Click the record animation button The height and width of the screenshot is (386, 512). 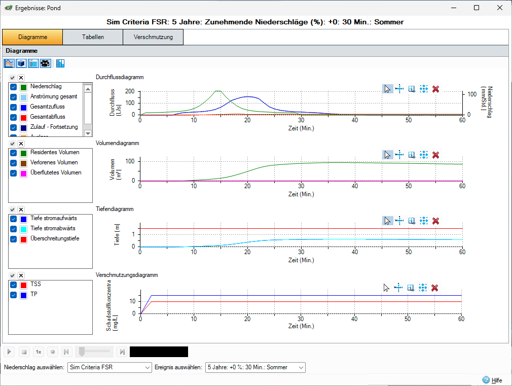click(x=53, y=352)
